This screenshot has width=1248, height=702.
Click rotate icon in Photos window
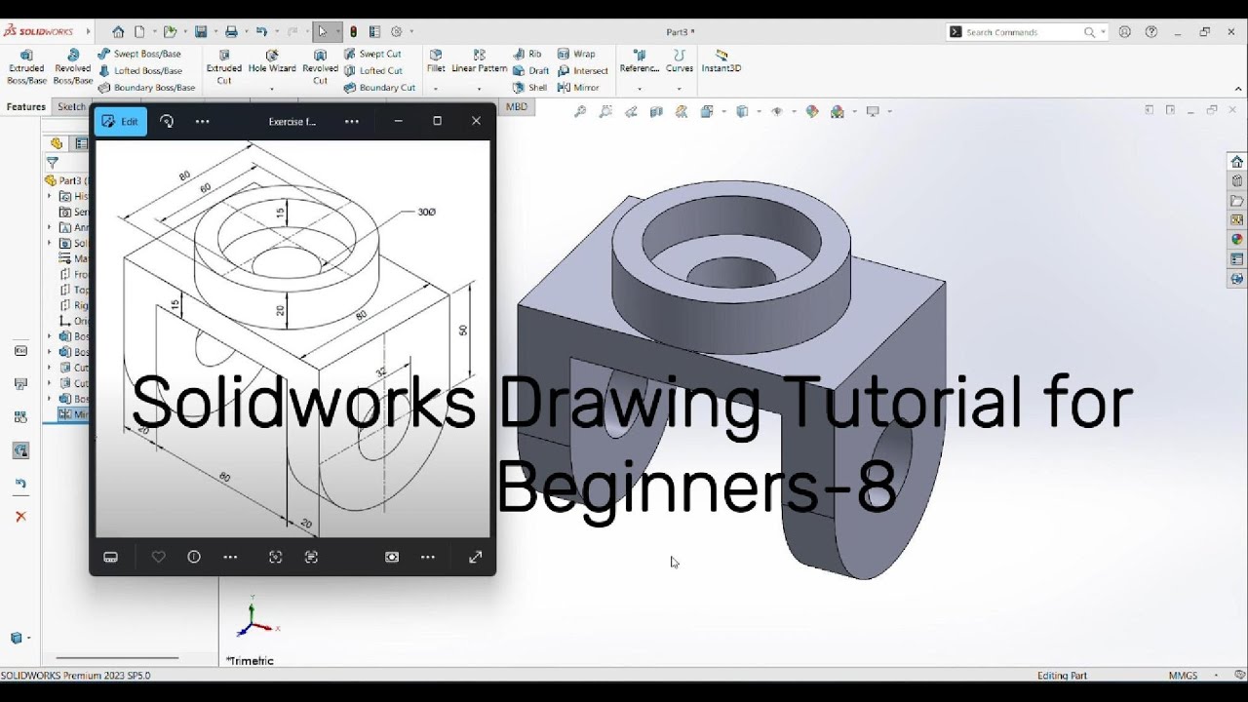pos(167,122)
